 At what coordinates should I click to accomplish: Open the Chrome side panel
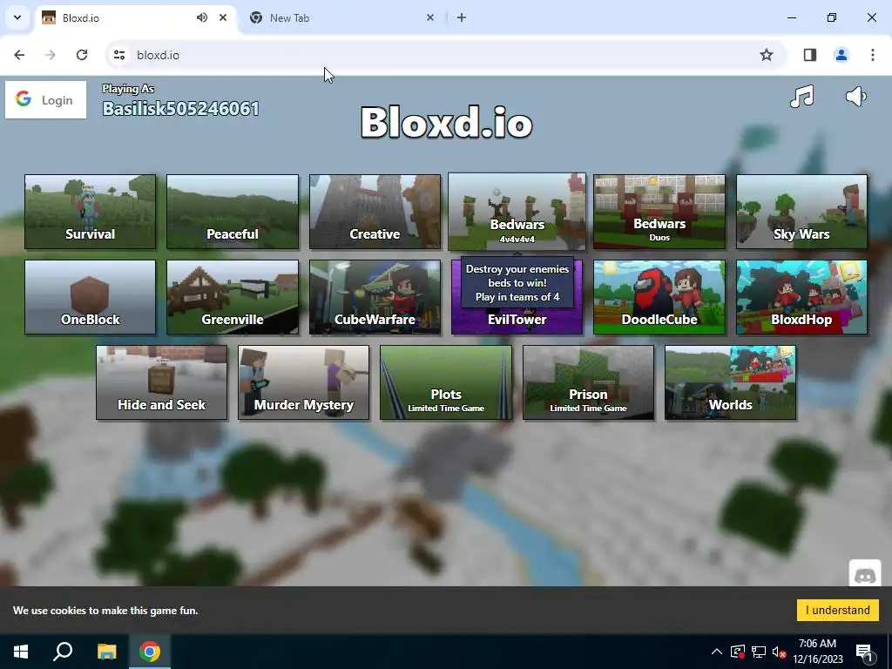pos(810,55)
